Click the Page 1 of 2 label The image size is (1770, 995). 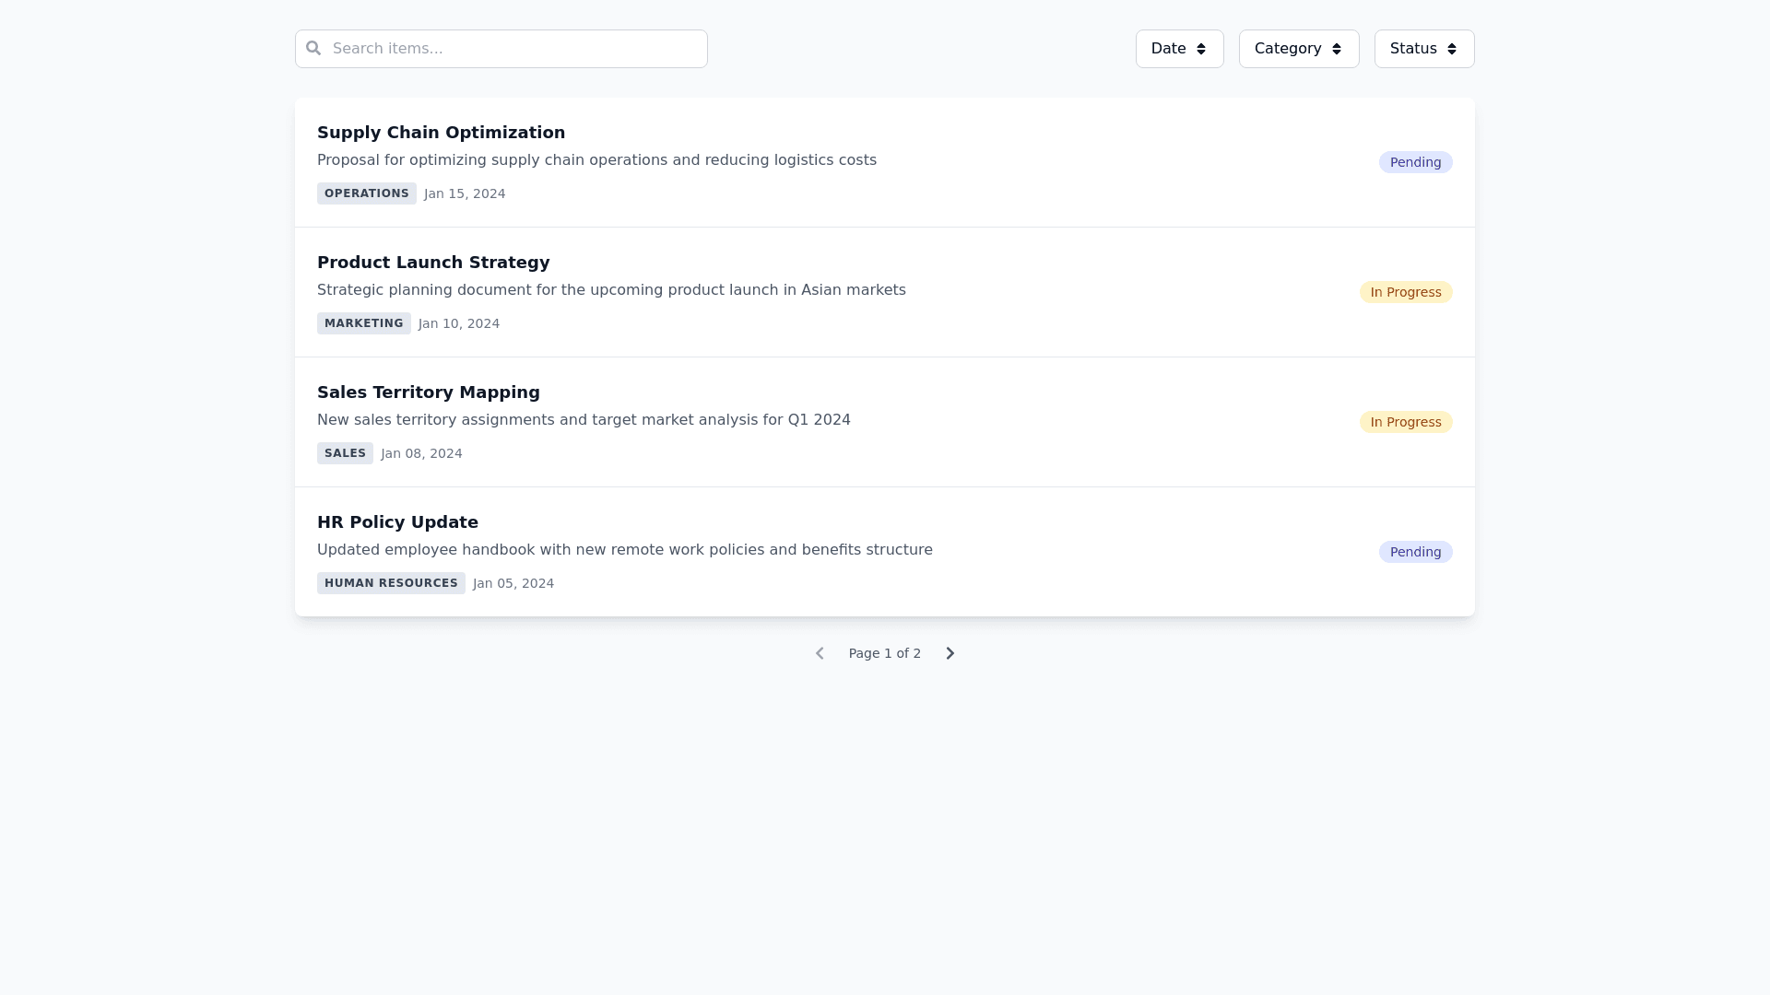click(x=884, y=653)
